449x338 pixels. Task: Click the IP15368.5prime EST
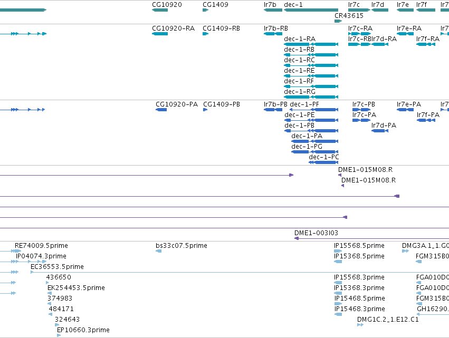(338, 262)
